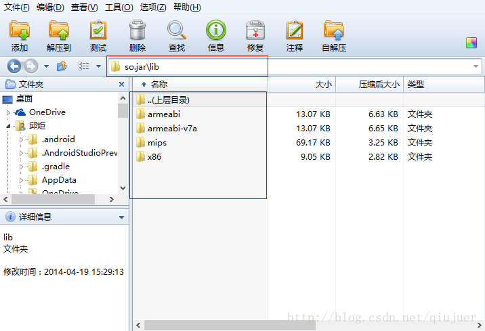Click the 2.82 KB compressed size cell

point(383,156)
